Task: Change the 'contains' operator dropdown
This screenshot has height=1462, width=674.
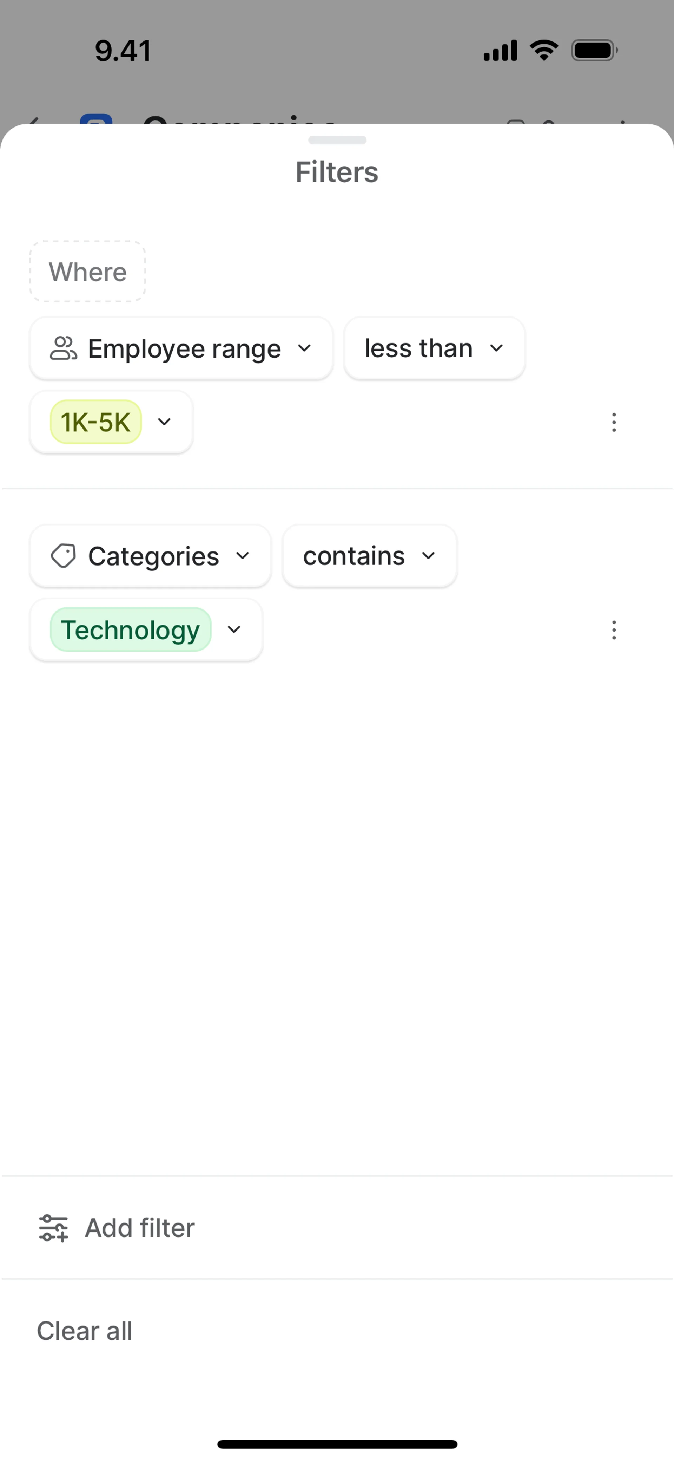Action: (x=369, y=556)
